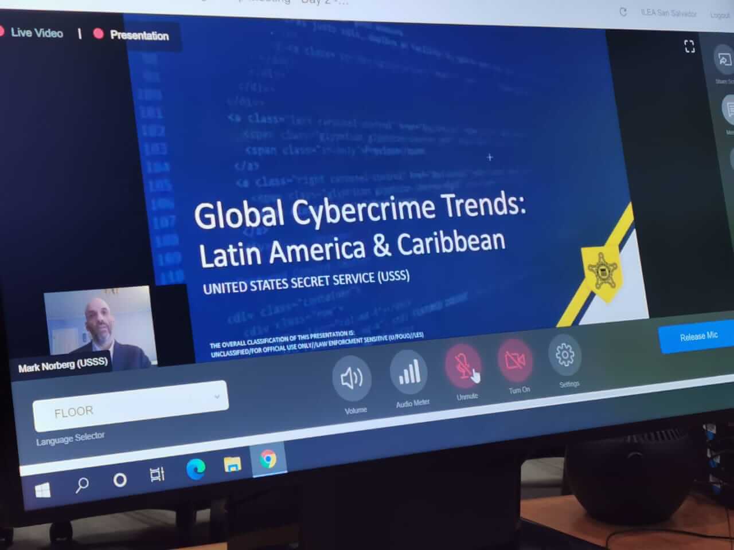This screenshot has height=550, width=734.
Task: Open the Windows Start menu
Action: pyautogui.click(x=43, y=490)
